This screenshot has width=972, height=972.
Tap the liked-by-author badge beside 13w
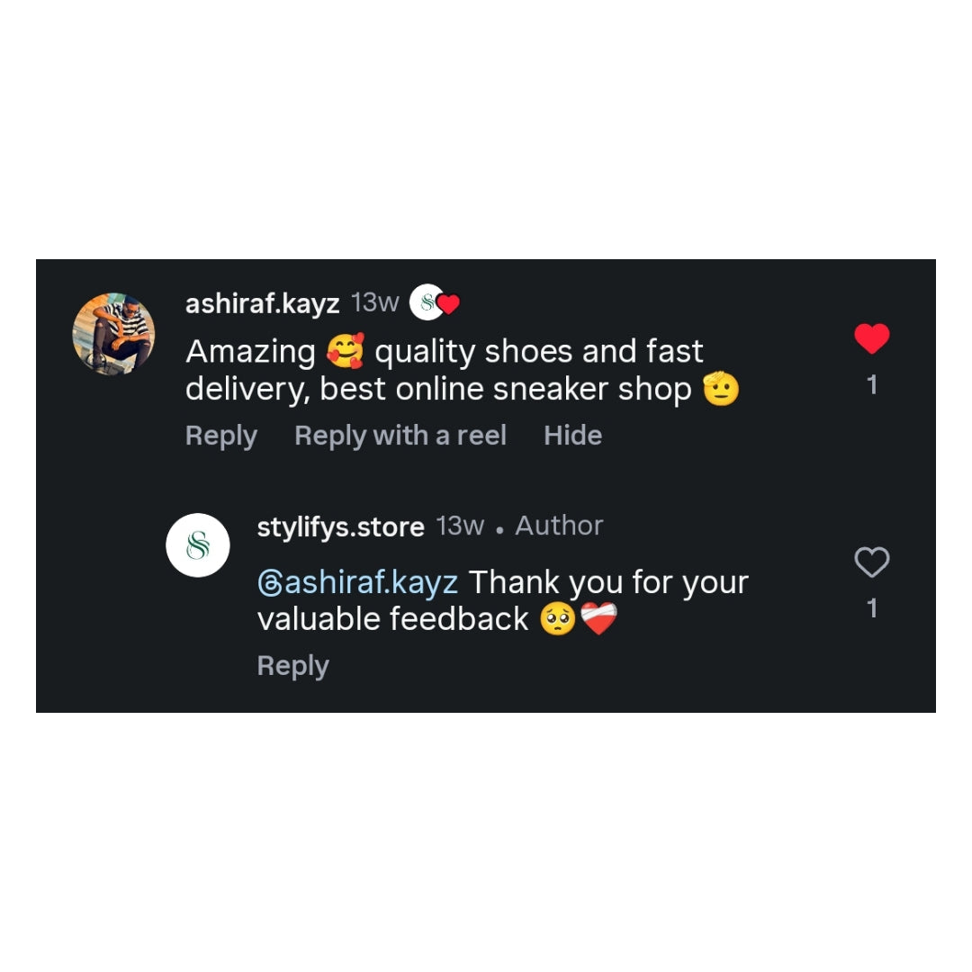click(x=434, y=302)
